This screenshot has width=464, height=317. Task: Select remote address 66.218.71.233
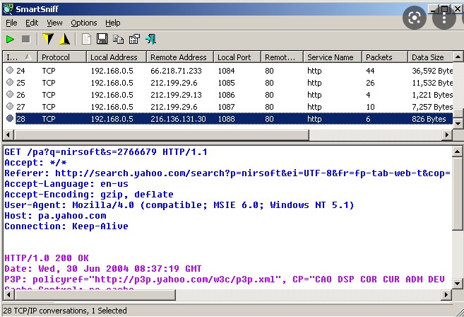coord(176,71)
